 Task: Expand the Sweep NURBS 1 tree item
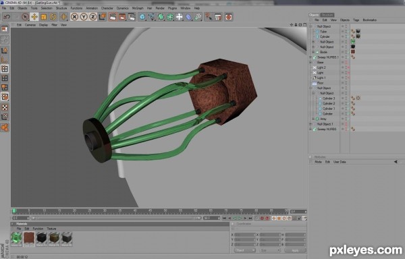pos(310,57)
